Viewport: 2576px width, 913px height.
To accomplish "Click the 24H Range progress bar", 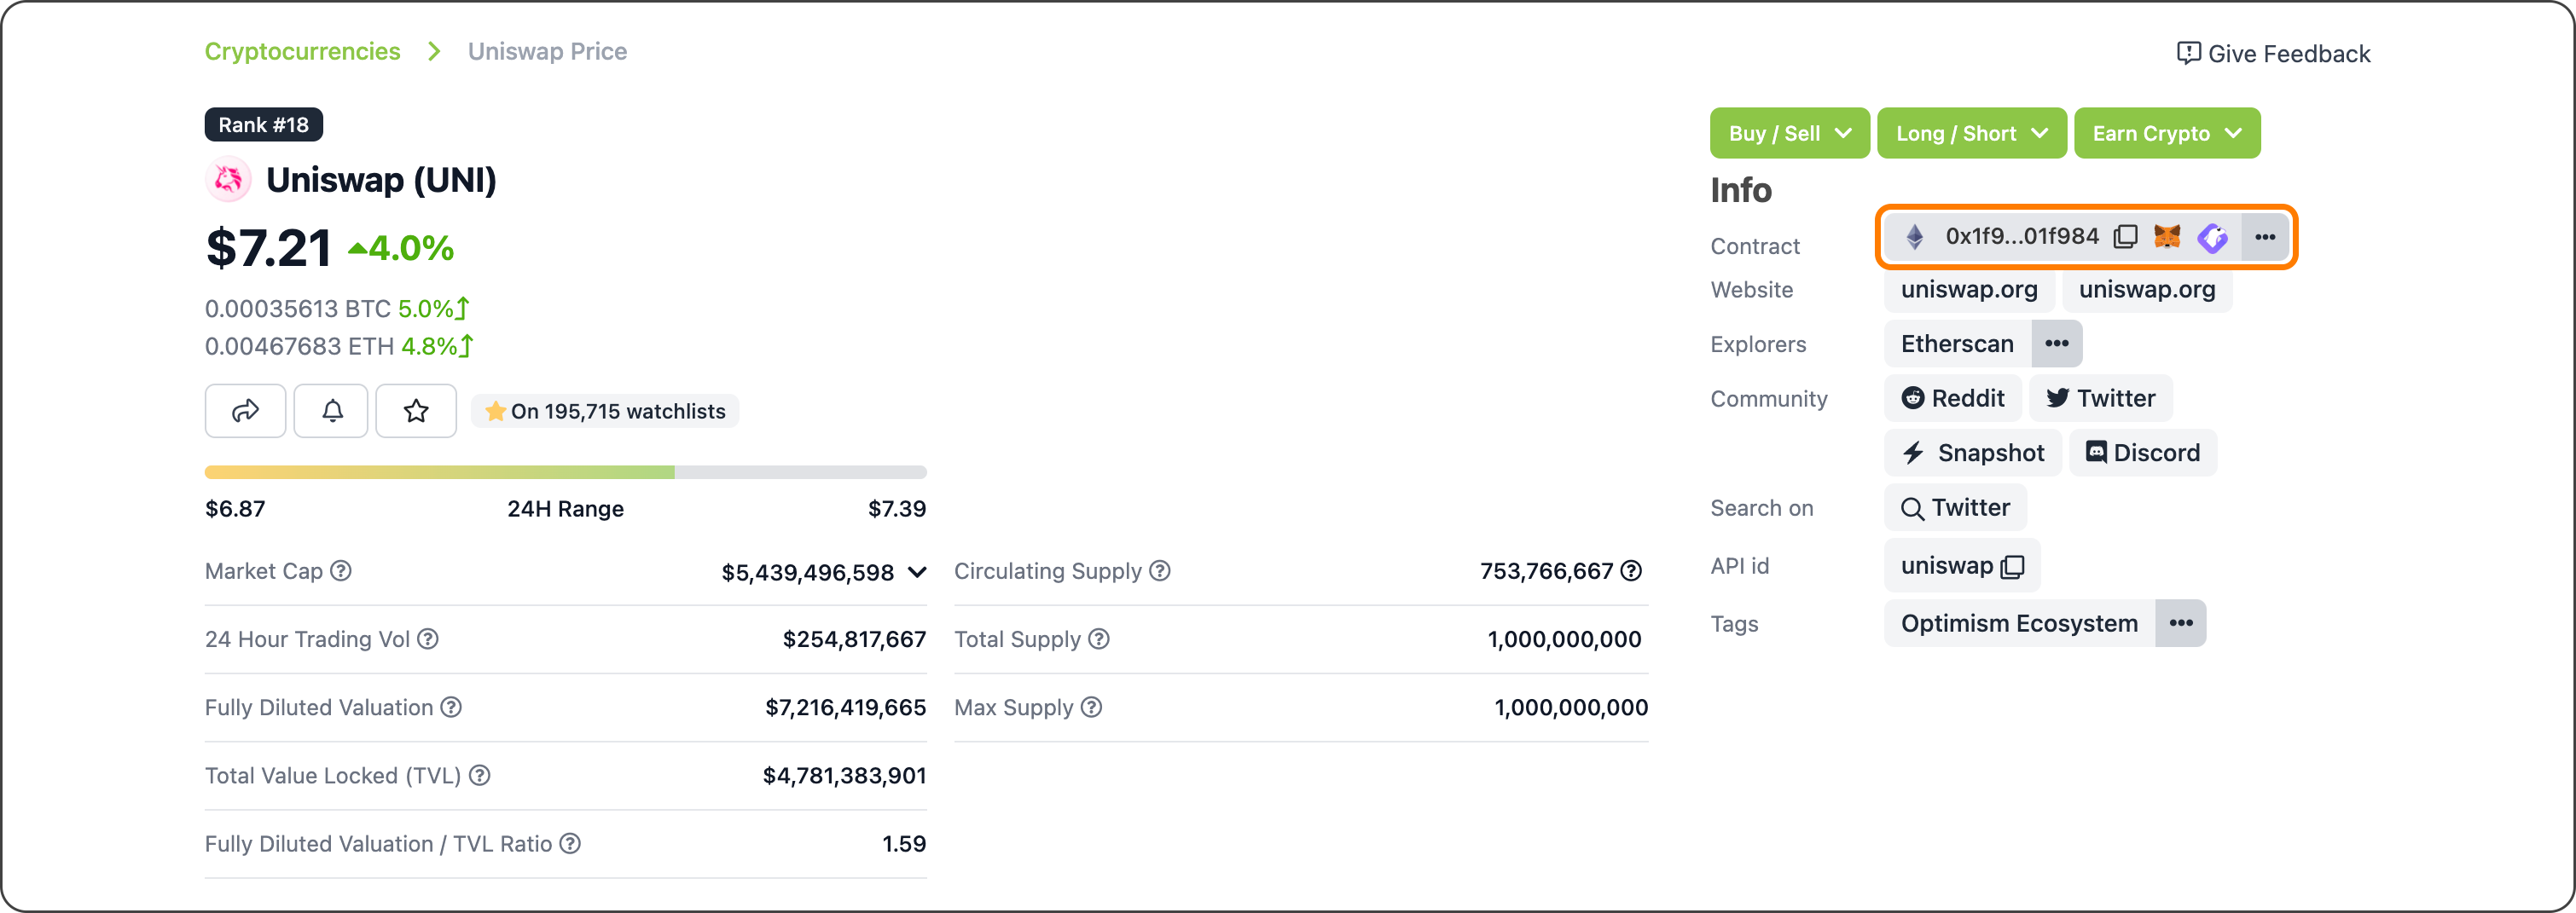I will pos(565,471).
